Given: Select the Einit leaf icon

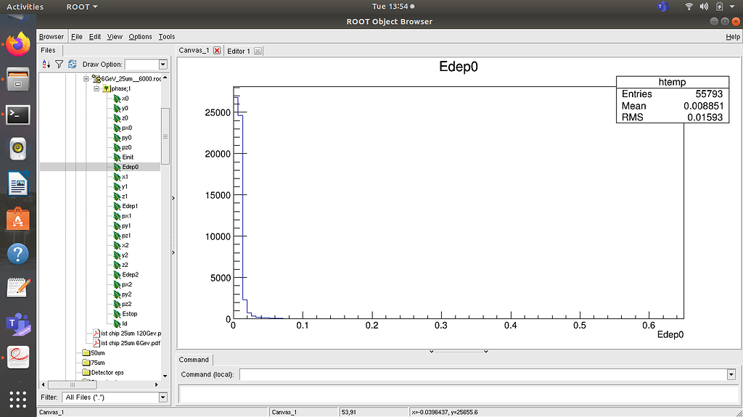Looking at the screenshot, I should (117, 157).
